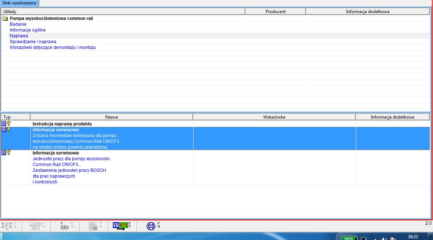
Task: Click the power plug tray icon
Action: [x=364, y=239]
